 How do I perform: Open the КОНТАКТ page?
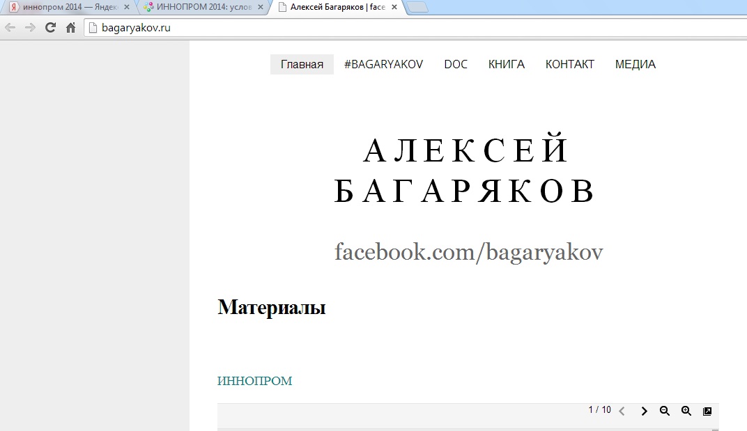tap(569, 64)
